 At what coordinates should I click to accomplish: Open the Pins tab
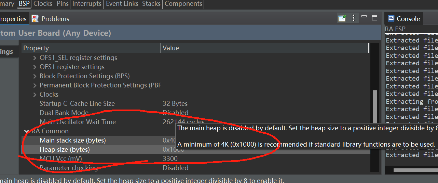(x=63, y=4)
